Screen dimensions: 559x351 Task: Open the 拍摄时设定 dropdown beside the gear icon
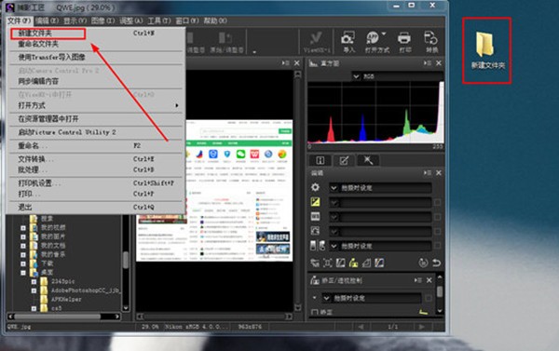point(380,188)
